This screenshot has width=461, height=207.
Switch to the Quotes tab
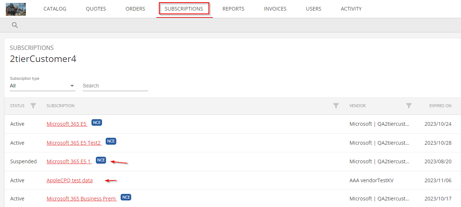[96, 9]
